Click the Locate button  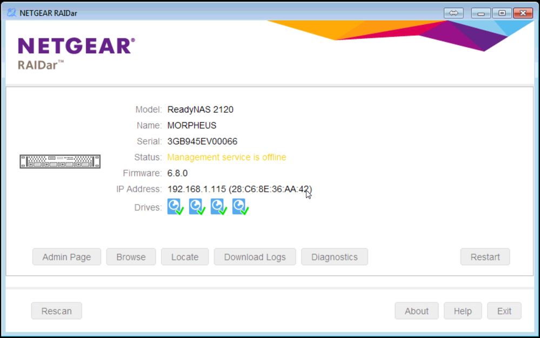pos(185,257)
